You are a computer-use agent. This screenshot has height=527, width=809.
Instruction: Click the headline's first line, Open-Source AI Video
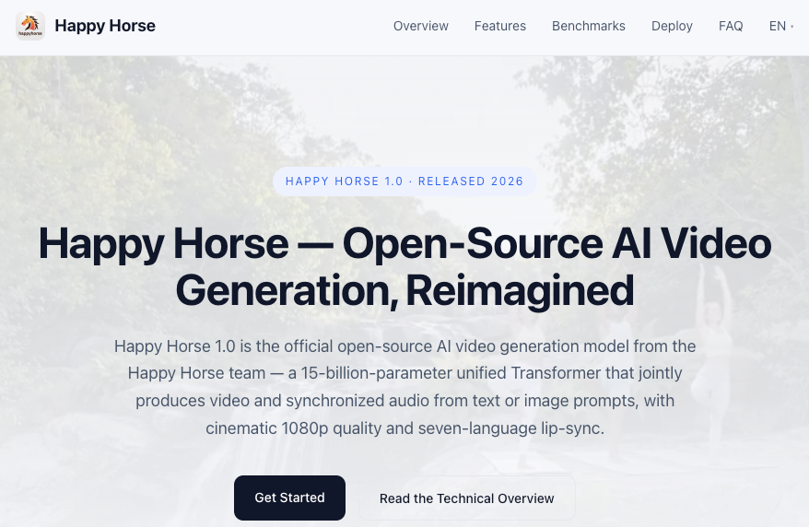click(x=557, y=243)
